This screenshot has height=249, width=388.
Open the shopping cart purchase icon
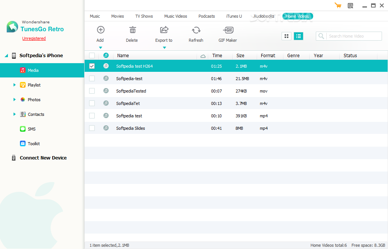click(338, 5)
